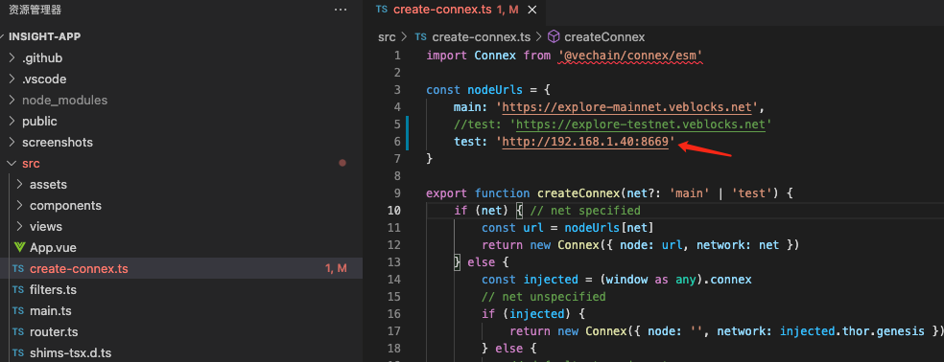Open App.vue in the file tree

coord(53,248)
